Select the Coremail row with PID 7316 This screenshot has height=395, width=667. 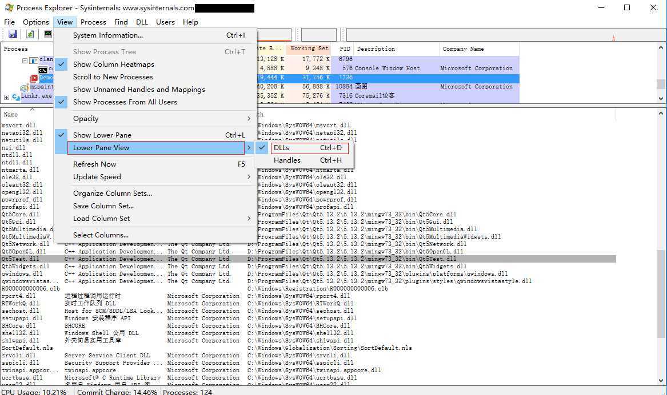tap(259, 95)
